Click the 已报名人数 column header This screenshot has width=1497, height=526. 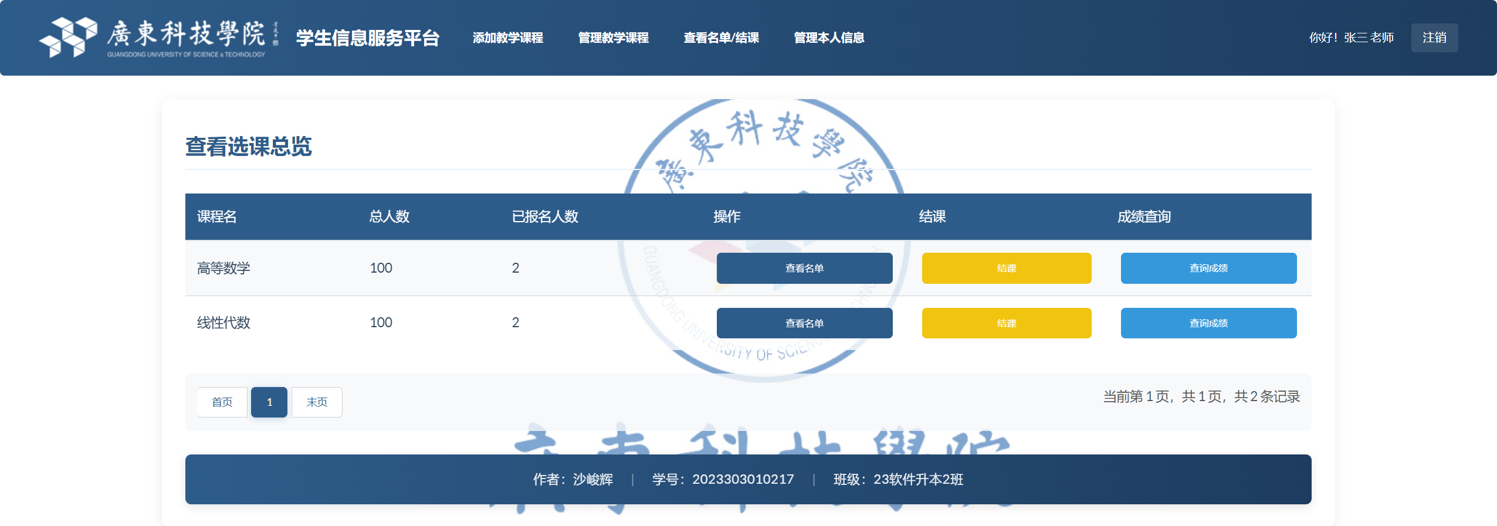tap(545, 217)
